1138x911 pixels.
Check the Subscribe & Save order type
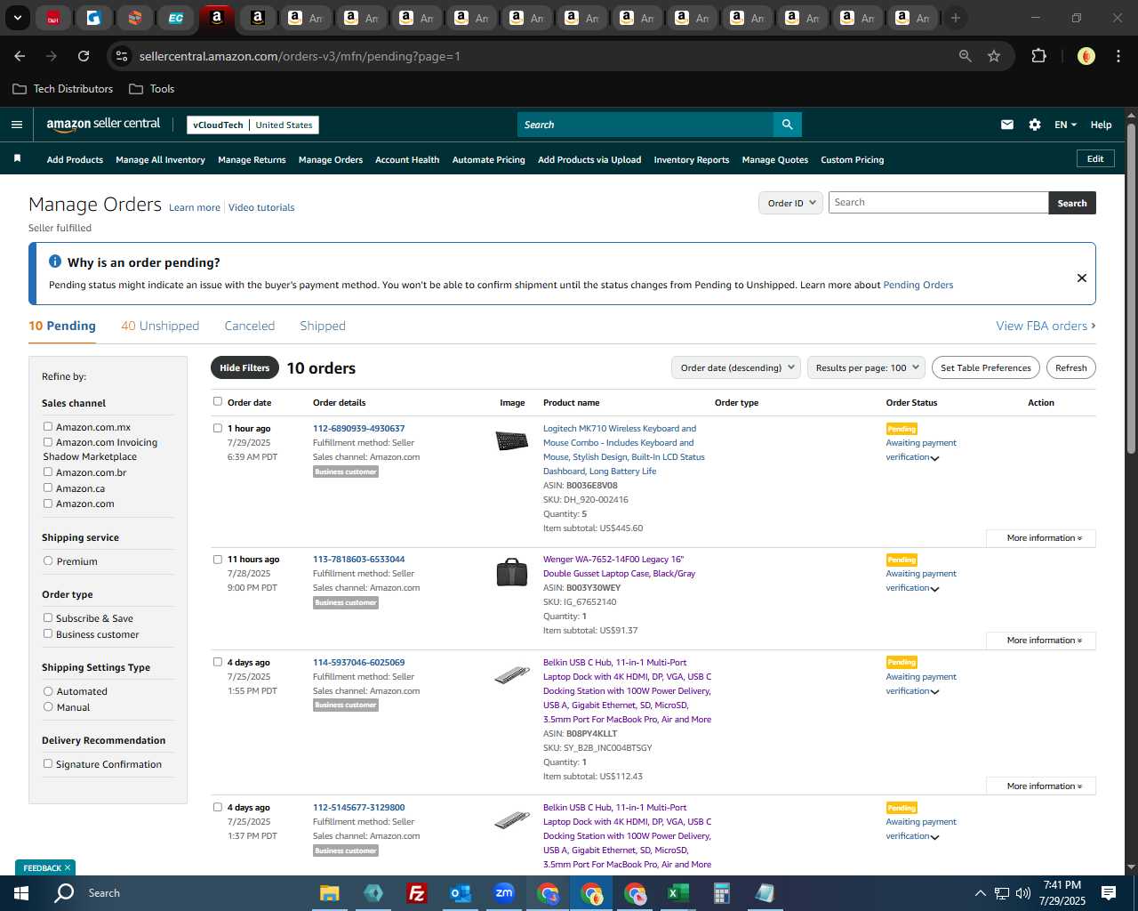pos(48,617)
